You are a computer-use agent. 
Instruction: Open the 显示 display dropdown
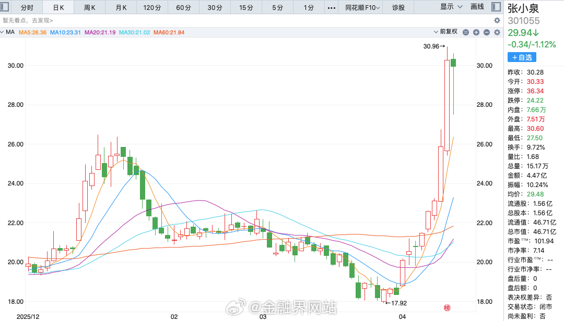pyautogui.click(x=447, y=7)
